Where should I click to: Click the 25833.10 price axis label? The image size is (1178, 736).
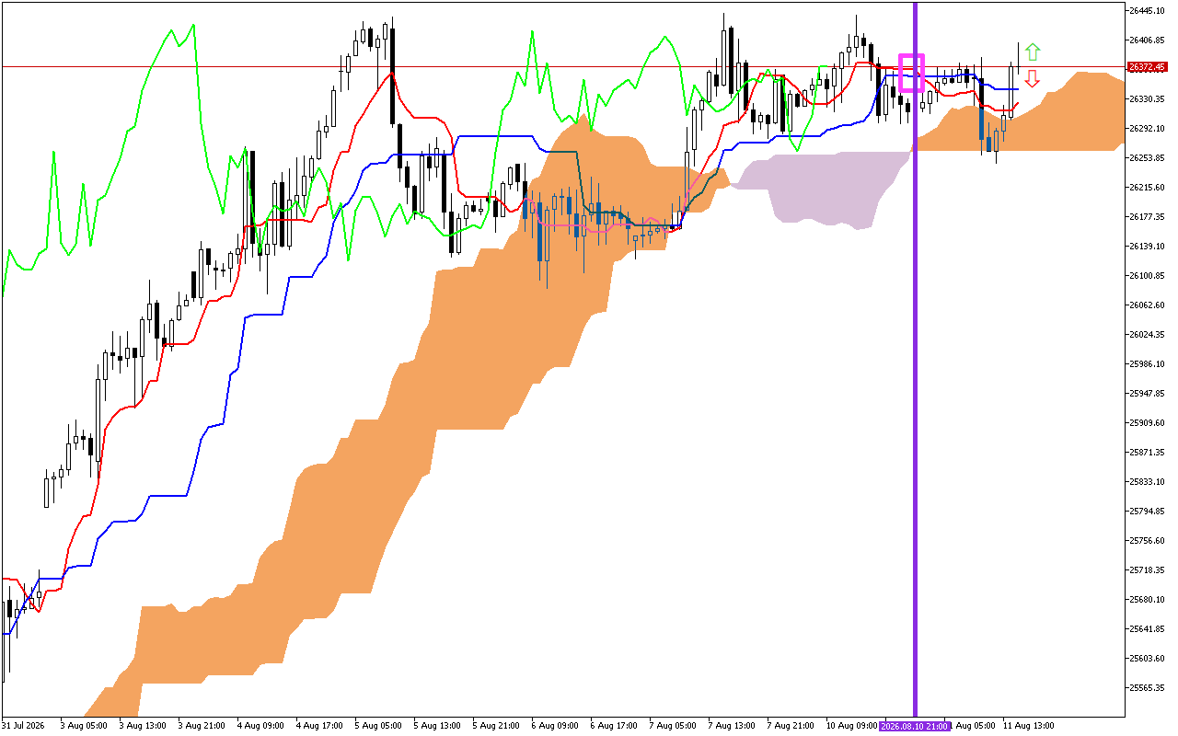click(x=1148, y=482)
